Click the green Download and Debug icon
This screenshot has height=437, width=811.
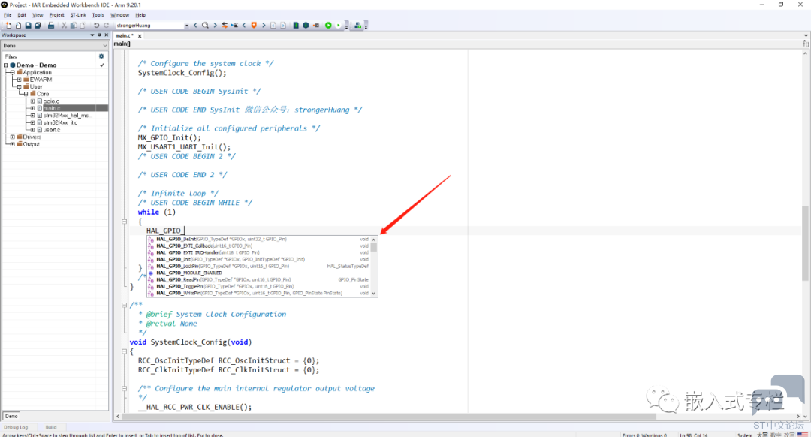(x=328, y=26)
